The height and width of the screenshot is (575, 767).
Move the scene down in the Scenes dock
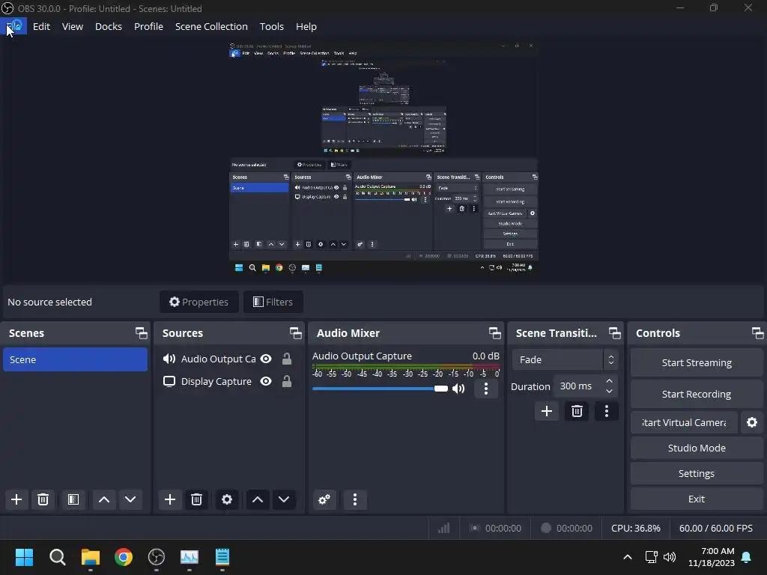(x=130, y=499)
